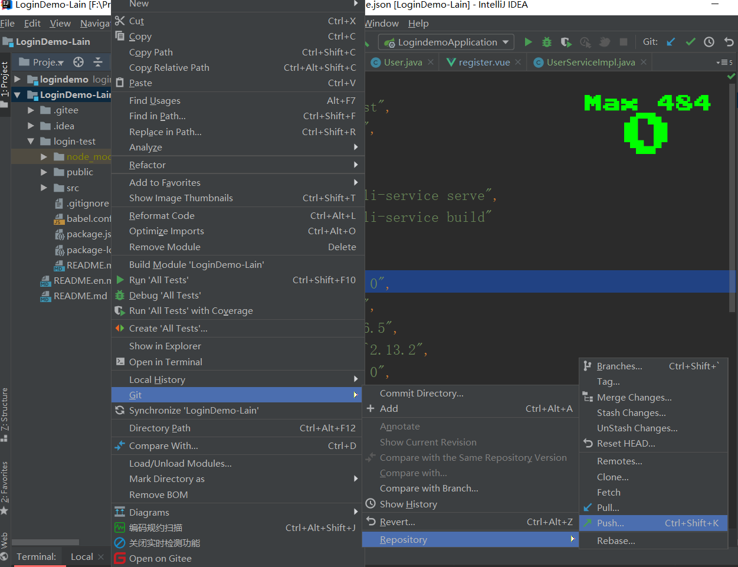Image resolution: width=738 pixels, height=567 pixels.
Task: Expand the src folder
Action: tap(44, 188)
